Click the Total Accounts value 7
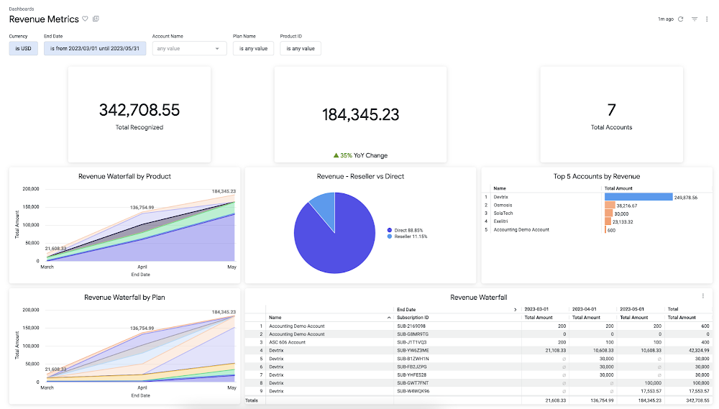This screenshot has width=719, height=409. pos(611,110)
